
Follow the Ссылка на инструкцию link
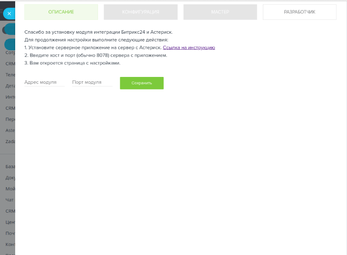tap(189, 48)
